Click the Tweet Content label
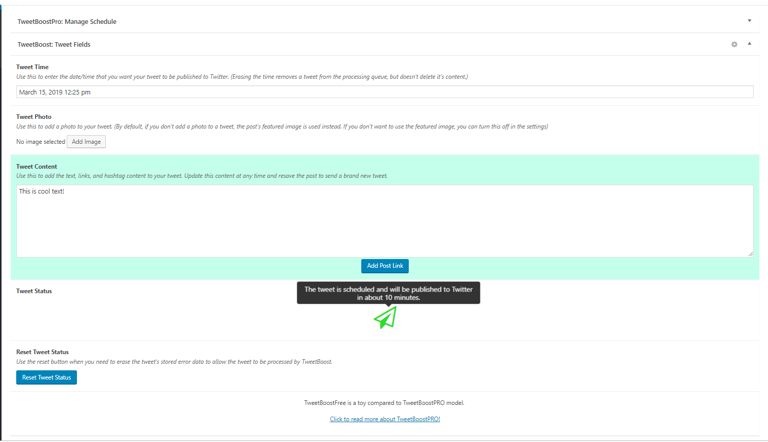Screen dimensions: 768x442 [37, 167]
